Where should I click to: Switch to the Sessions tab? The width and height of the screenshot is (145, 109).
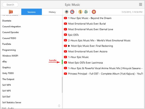(x=32, y=12)
